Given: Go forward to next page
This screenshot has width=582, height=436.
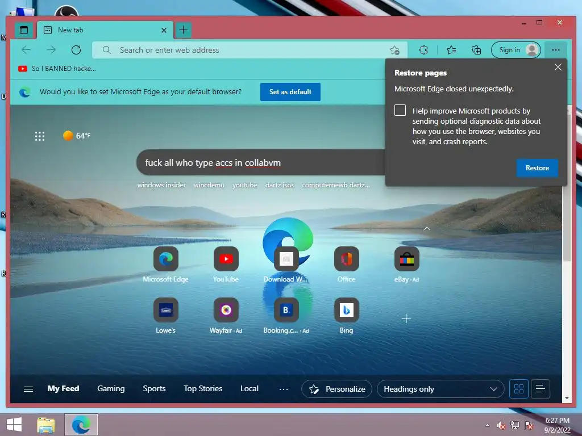Looking at the screenshot, I should [x=51, y=50].
